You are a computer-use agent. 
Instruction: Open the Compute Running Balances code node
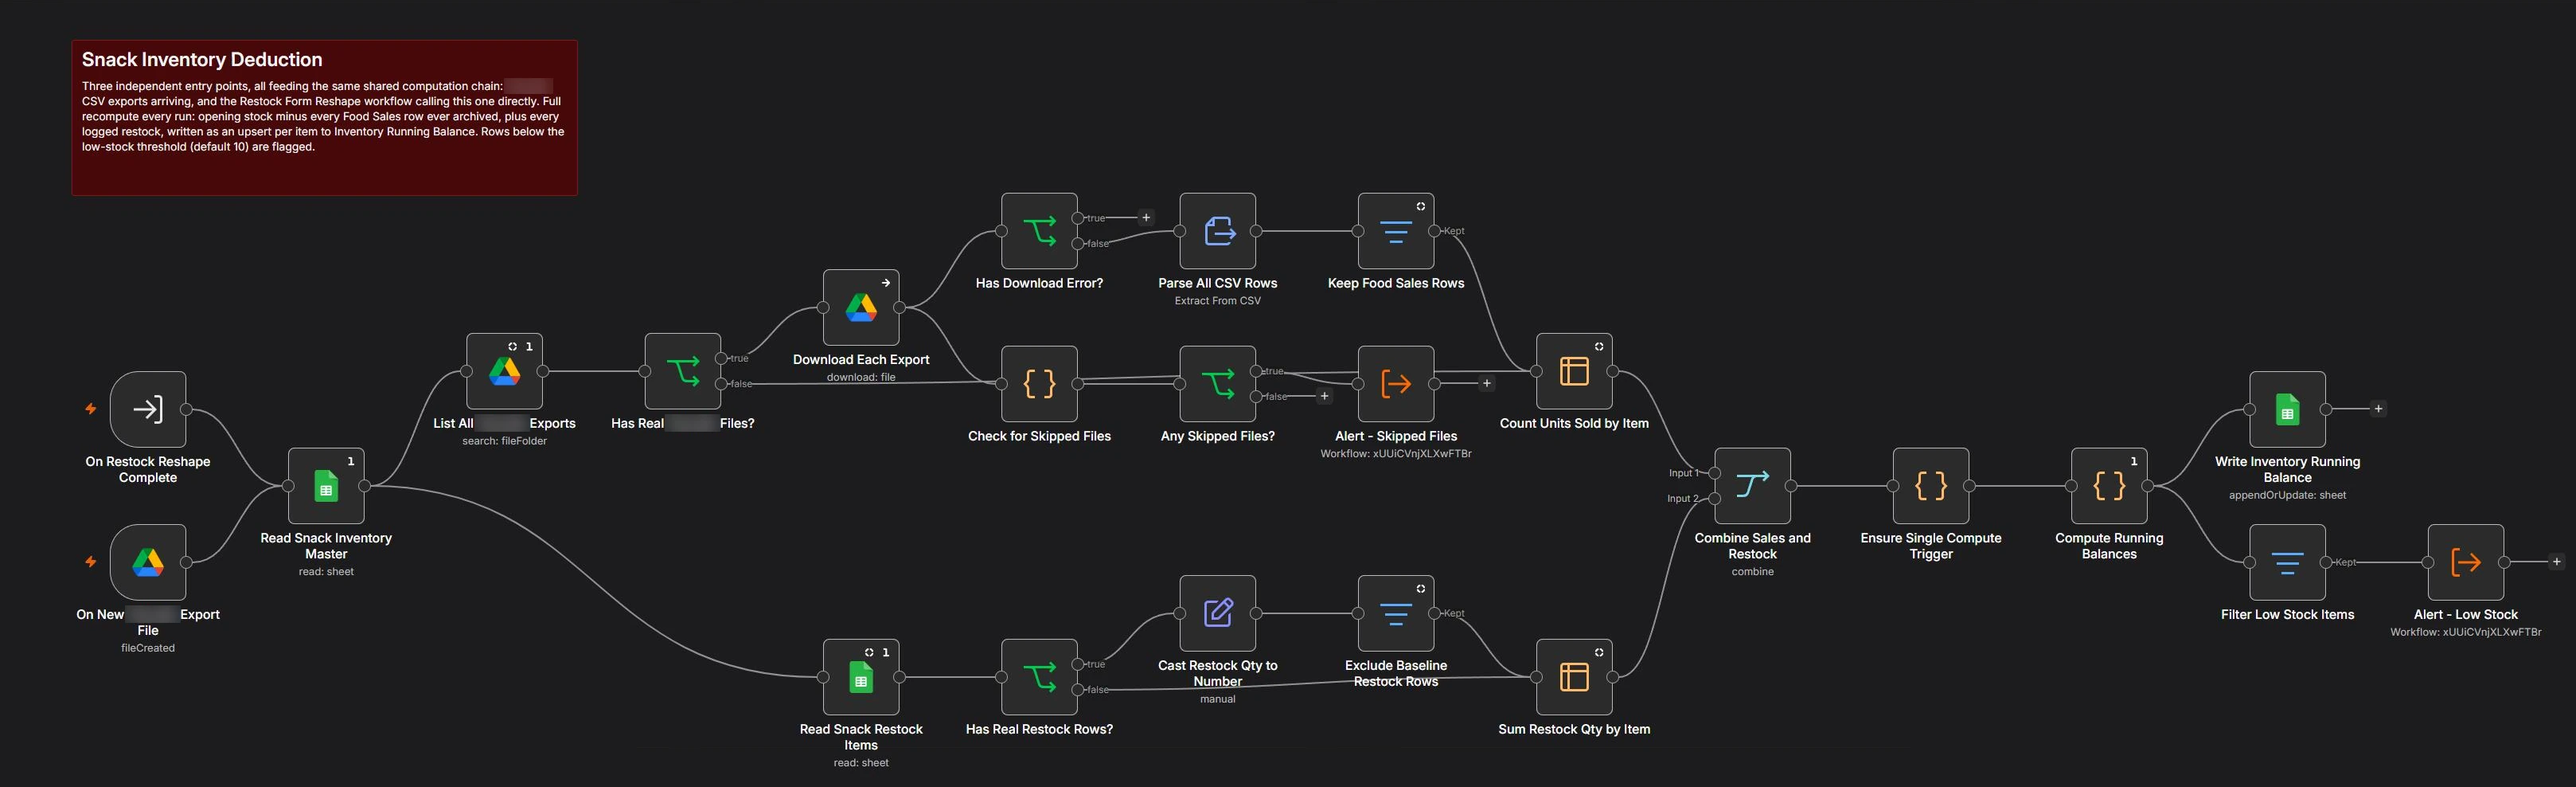(x=2109, y=486)
